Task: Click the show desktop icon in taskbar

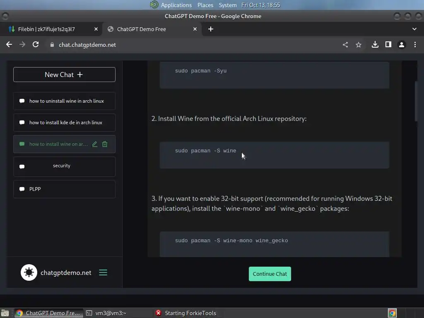Action: click(5, 313)
